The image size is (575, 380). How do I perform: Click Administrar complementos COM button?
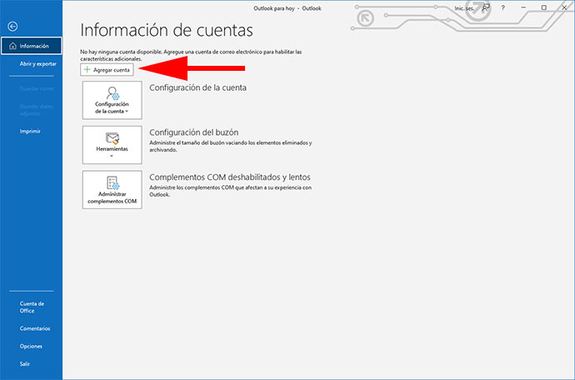click(x=112, y=190)
